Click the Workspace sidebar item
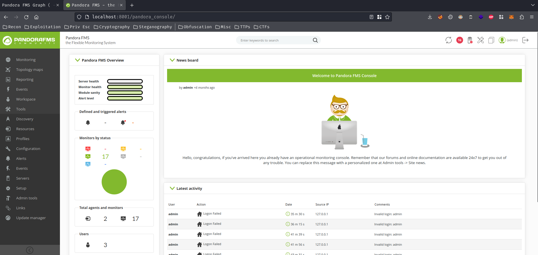 [26, 99]
